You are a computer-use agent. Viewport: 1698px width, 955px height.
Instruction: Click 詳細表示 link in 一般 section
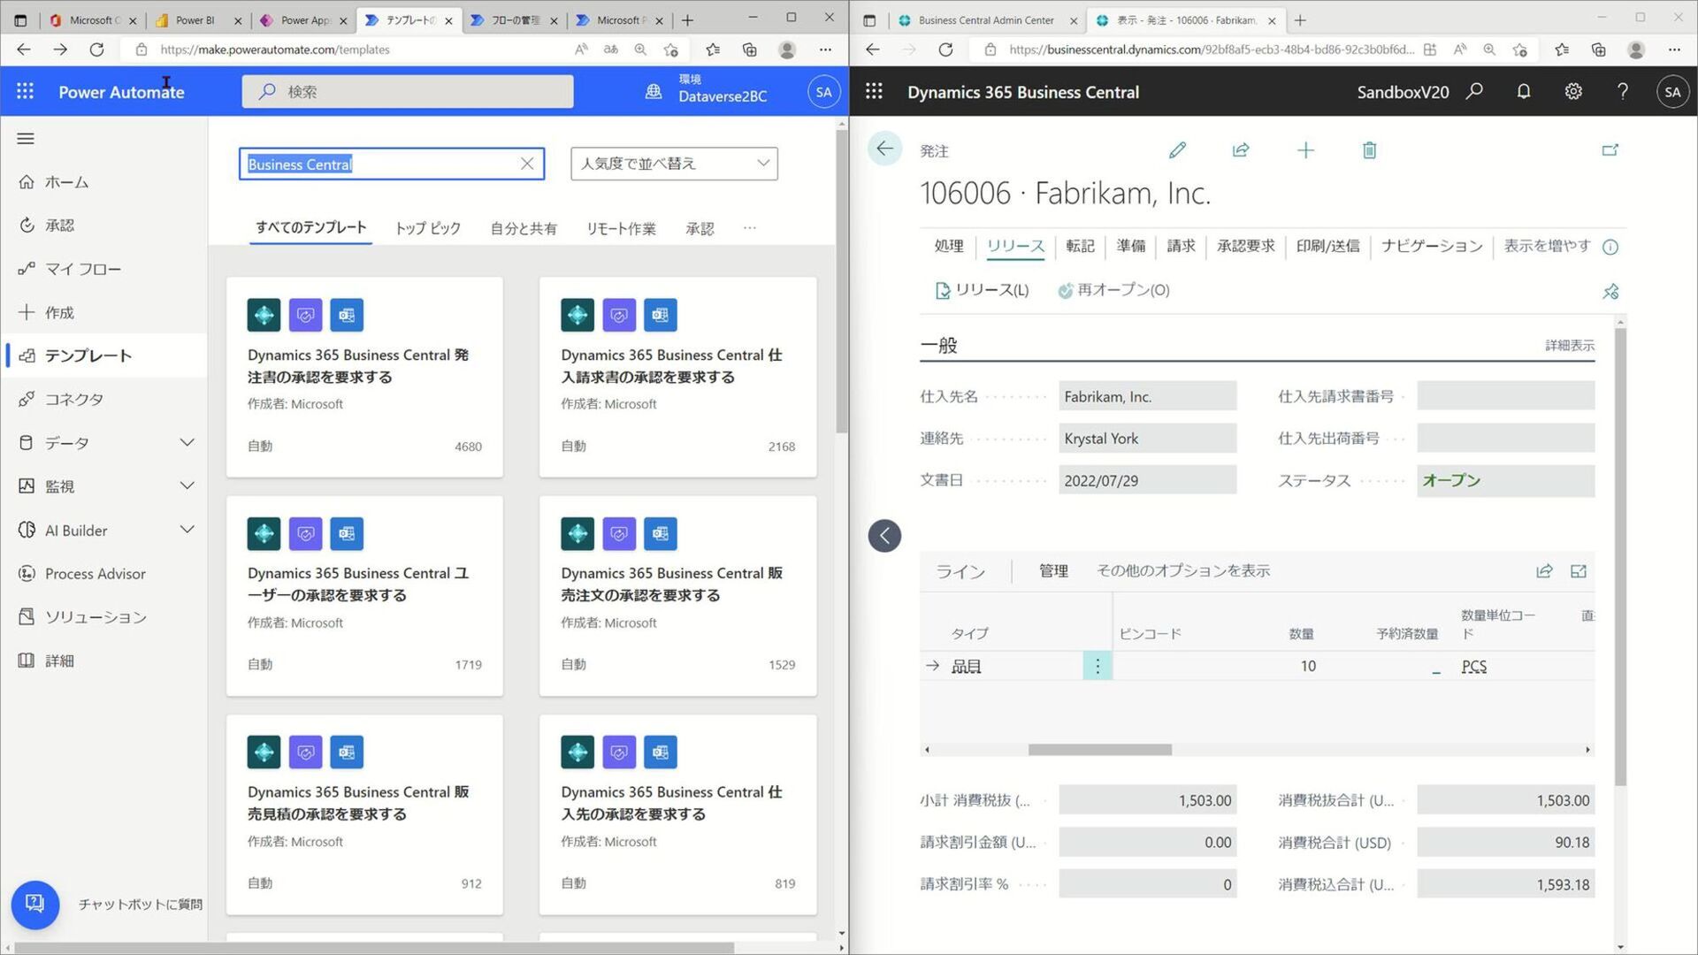(1570, 345)
